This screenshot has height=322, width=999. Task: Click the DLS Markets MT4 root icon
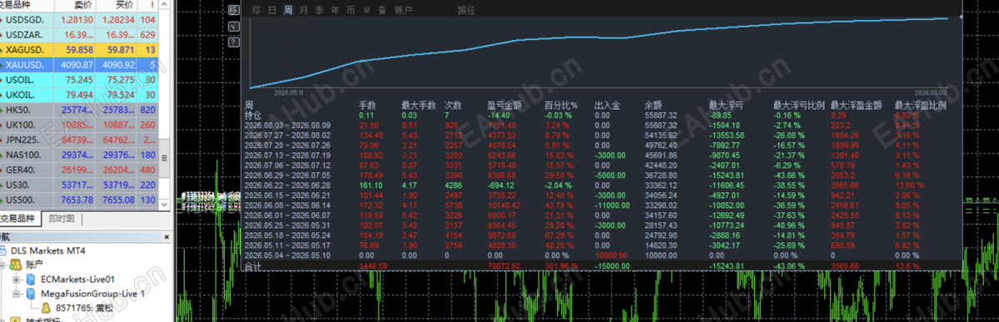click(3, 250)
